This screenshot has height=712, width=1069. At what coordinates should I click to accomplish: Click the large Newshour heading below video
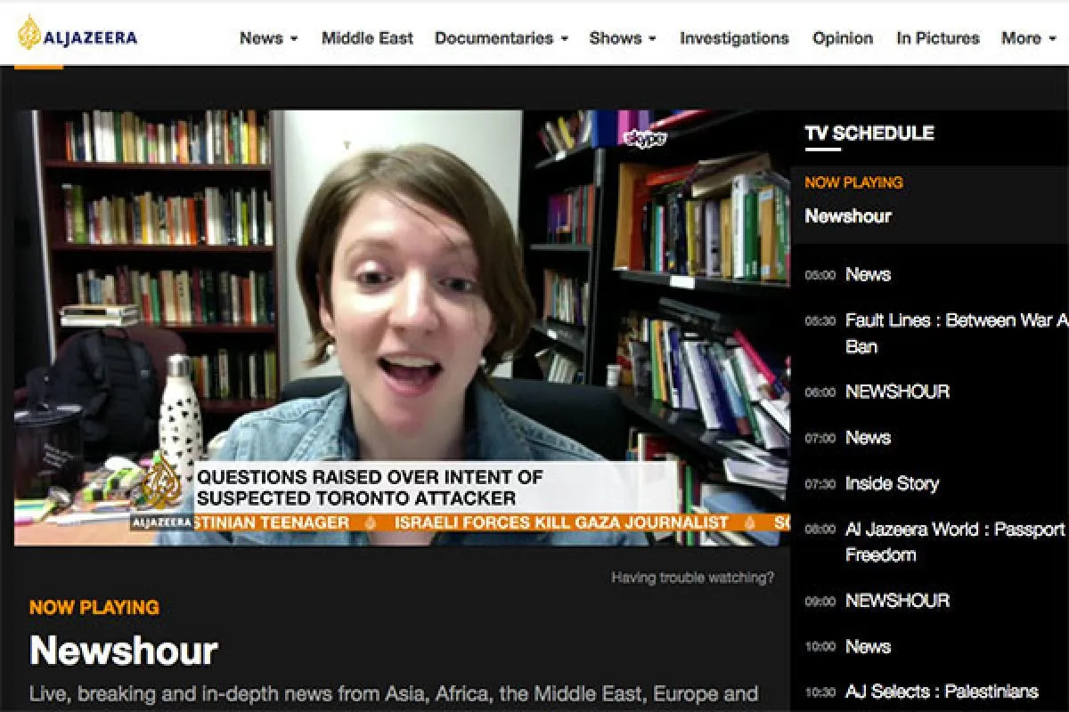tap(124, 651)
